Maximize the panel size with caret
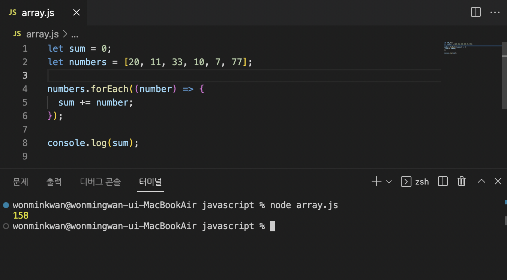The width and height of the screenshot is (507, 280). click(x=481, y=181)
